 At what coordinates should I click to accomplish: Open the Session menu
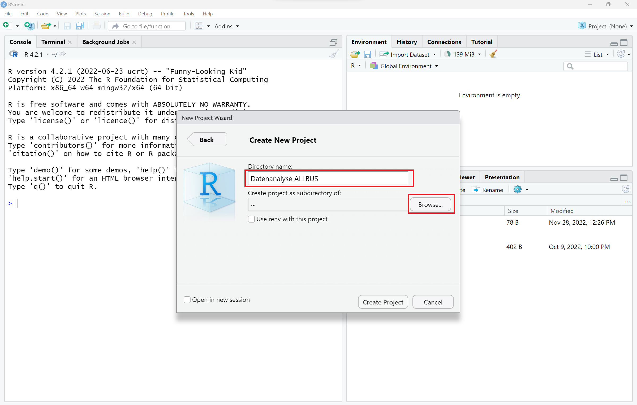pyautogui.click(x=102, y=14)
